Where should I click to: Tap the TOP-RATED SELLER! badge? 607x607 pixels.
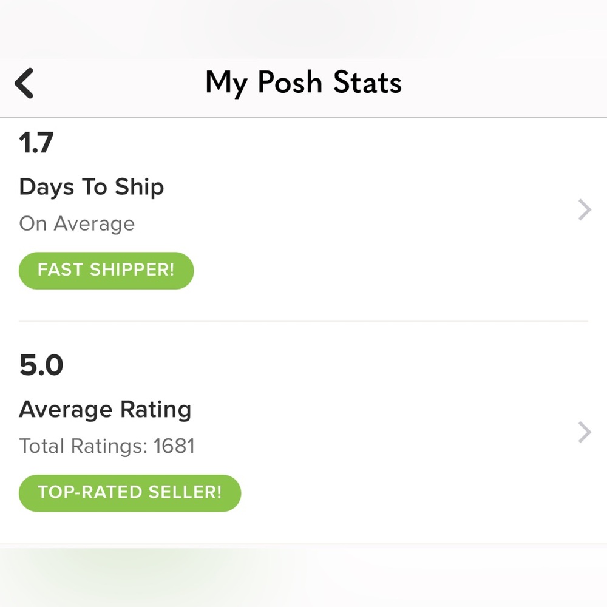(130, 492)
